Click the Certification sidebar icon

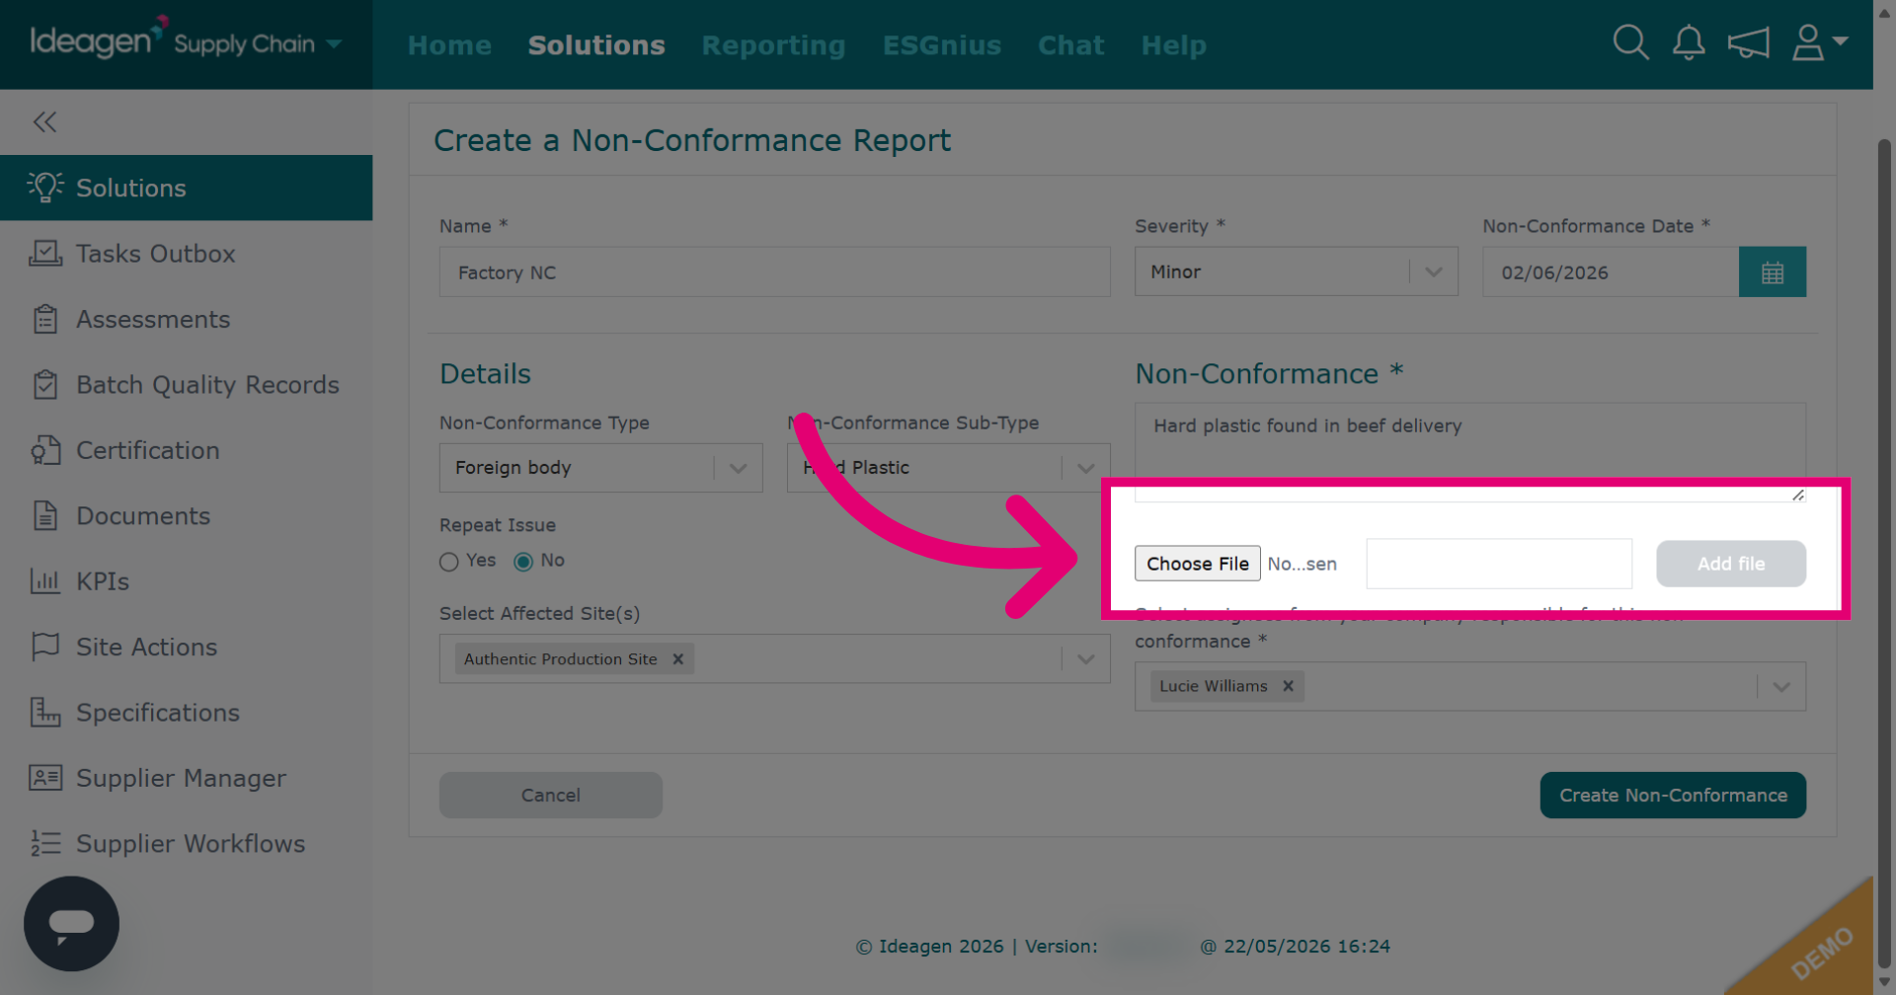click(45, 450)
